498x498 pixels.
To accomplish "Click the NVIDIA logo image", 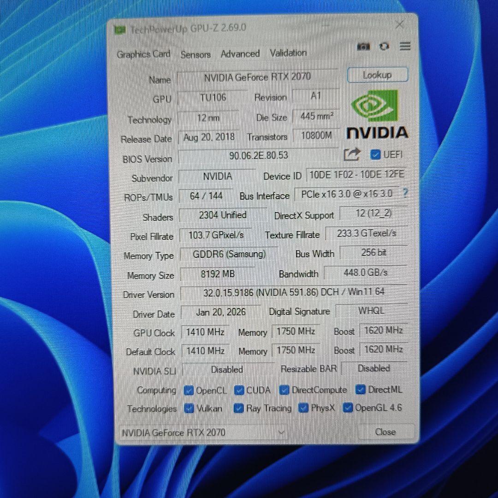I will pyautogui.click(x=377, y=115).
